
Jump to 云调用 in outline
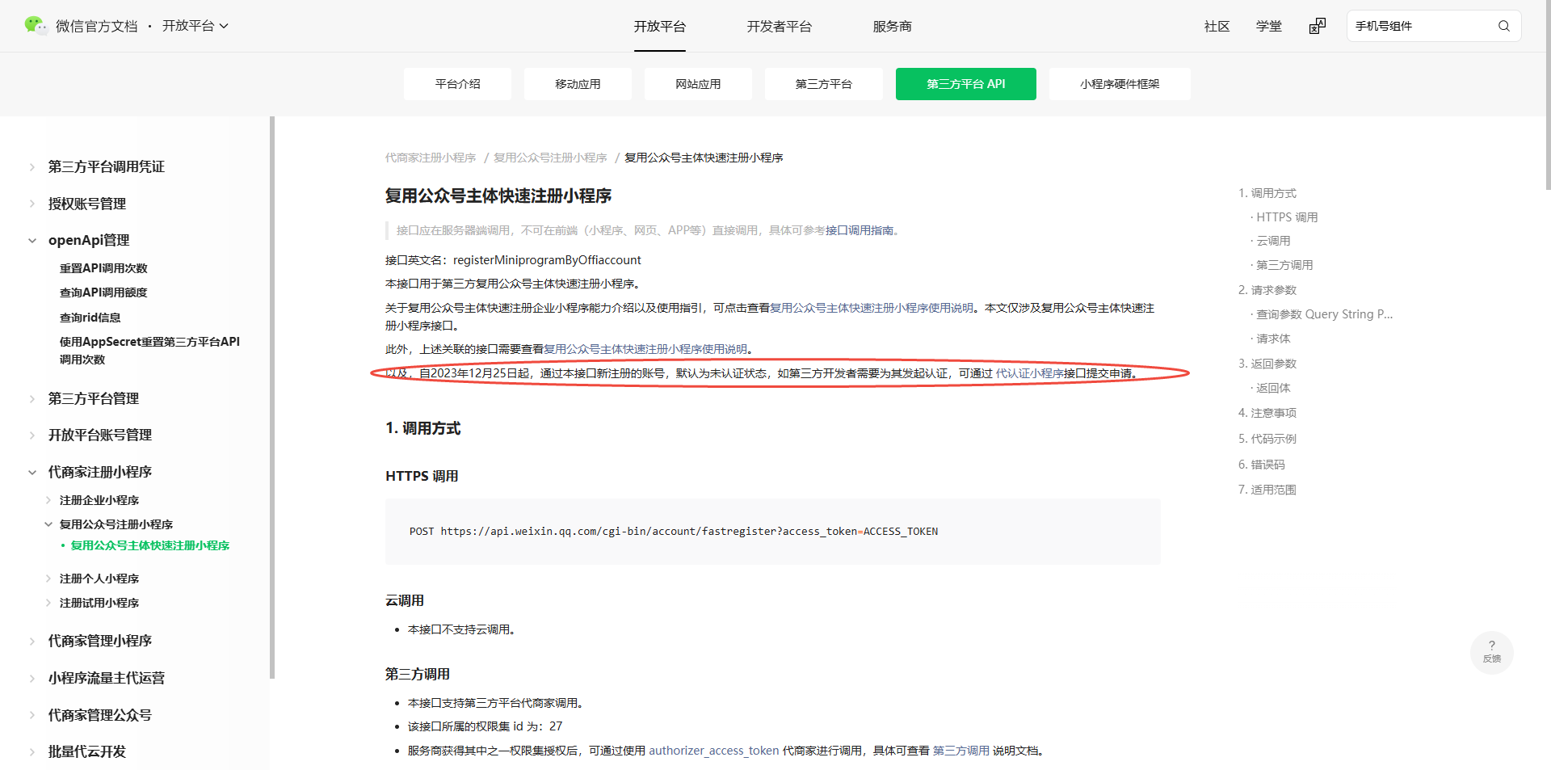1273,241
